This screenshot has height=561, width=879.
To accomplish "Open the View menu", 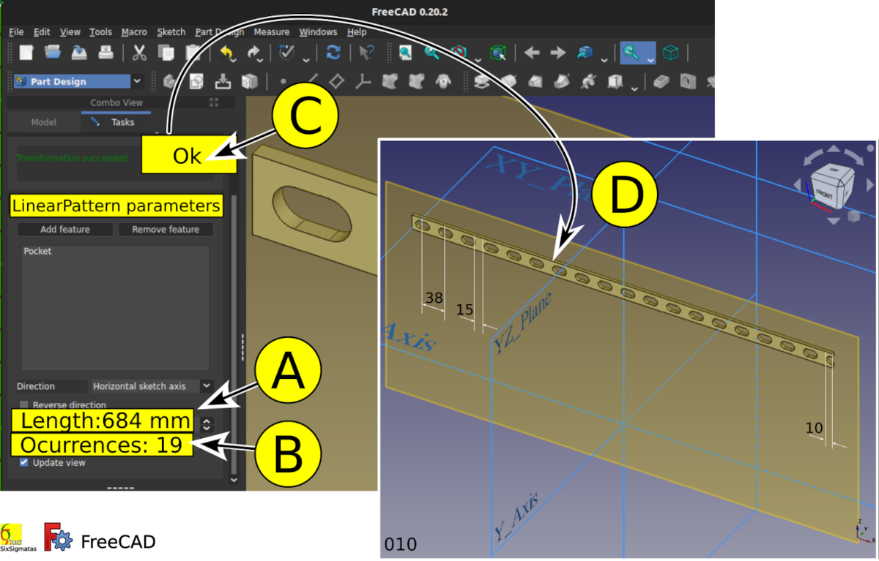I will point(70,32).
